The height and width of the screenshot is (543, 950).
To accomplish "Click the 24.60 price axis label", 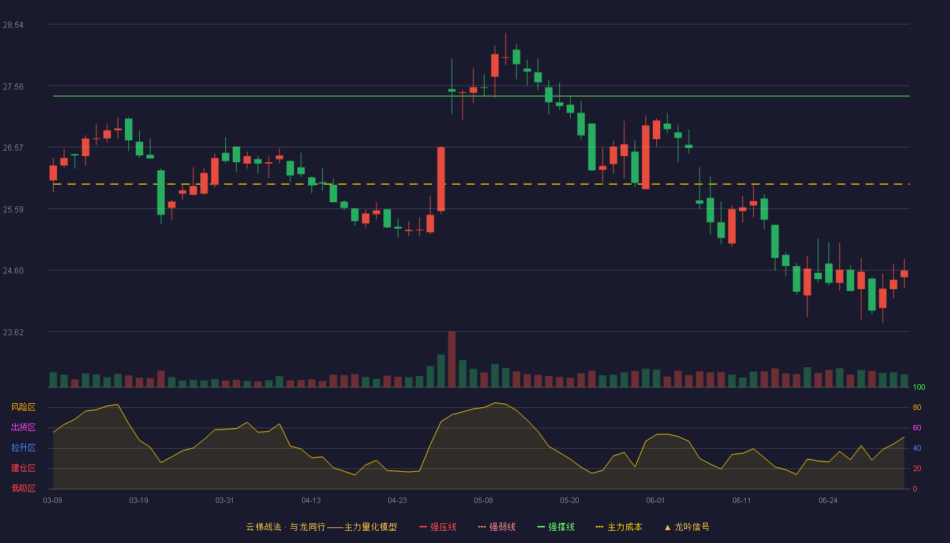I will click(x=13, y=271).
